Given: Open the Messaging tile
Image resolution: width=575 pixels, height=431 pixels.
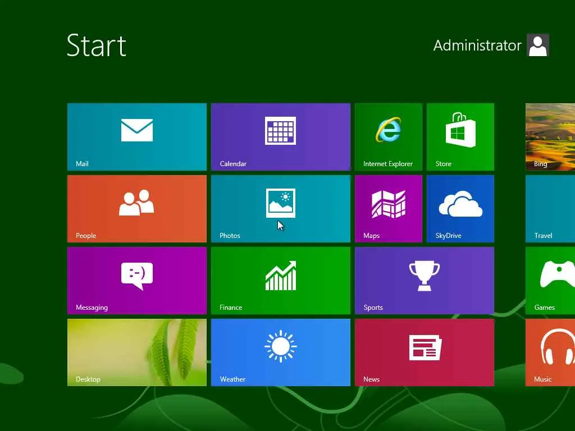Looking at the screenshot, I should pos(137,281).
